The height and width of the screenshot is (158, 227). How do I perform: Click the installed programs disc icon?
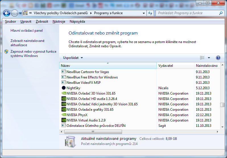tap(70, 142)
